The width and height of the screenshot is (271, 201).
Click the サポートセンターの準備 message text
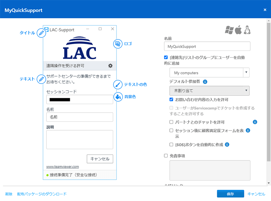79,79
